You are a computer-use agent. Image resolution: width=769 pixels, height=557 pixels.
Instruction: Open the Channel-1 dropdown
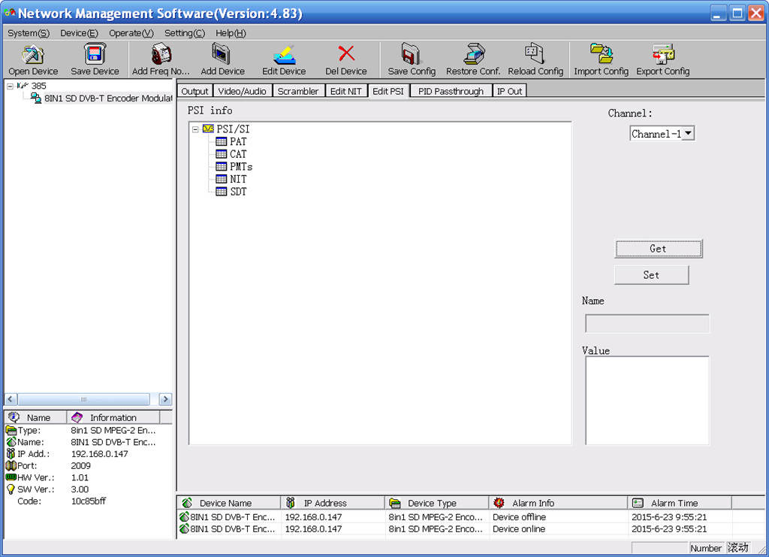(x=689, y=133)
